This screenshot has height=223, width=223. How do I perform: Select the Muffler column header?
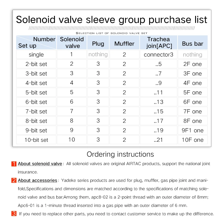pyautogui.click(x=124, y=43)
